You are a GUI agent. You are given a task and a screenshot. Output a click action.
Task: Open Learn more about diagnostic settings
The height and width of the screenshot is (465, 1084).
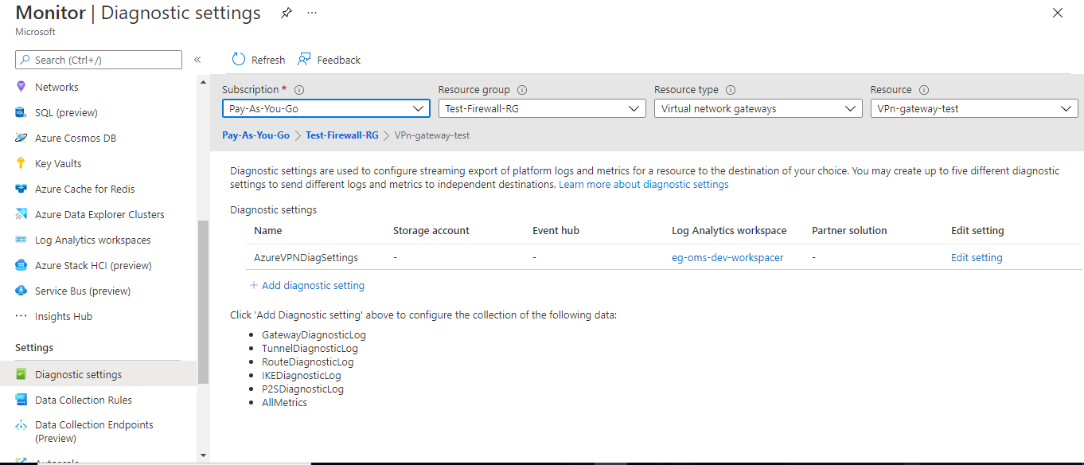pyautogui.click(x=643, y=184)
